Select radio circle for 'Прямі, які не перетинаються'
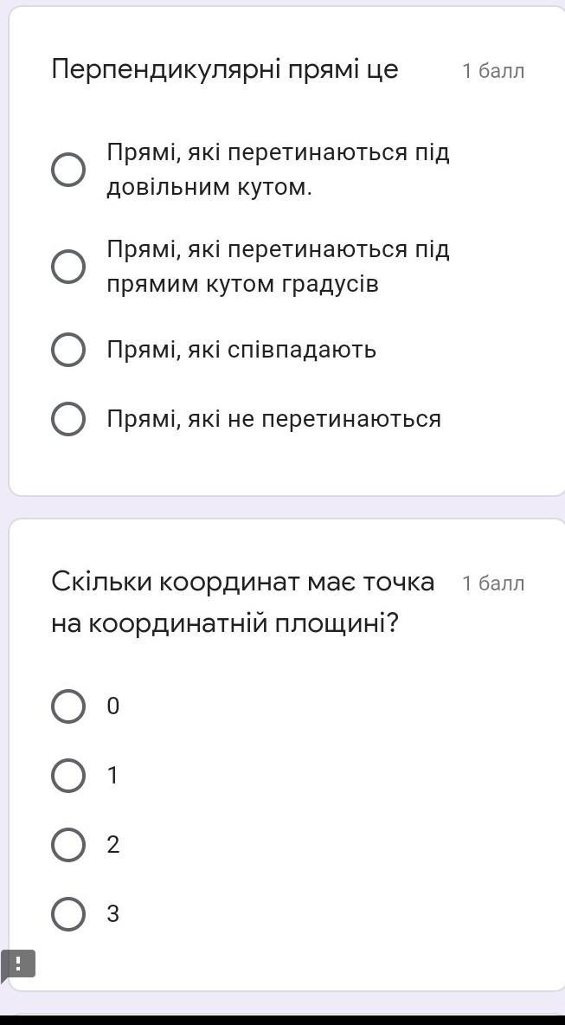 (x=68, y=419)
